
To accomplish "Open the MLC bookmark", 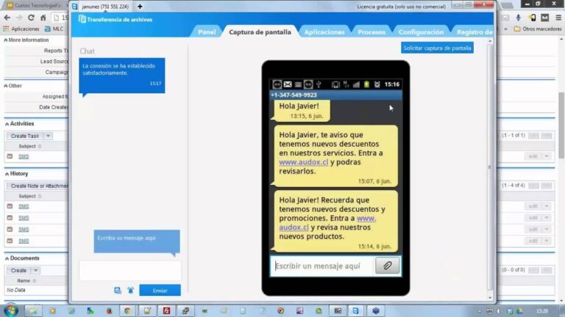I will [54, 29].
